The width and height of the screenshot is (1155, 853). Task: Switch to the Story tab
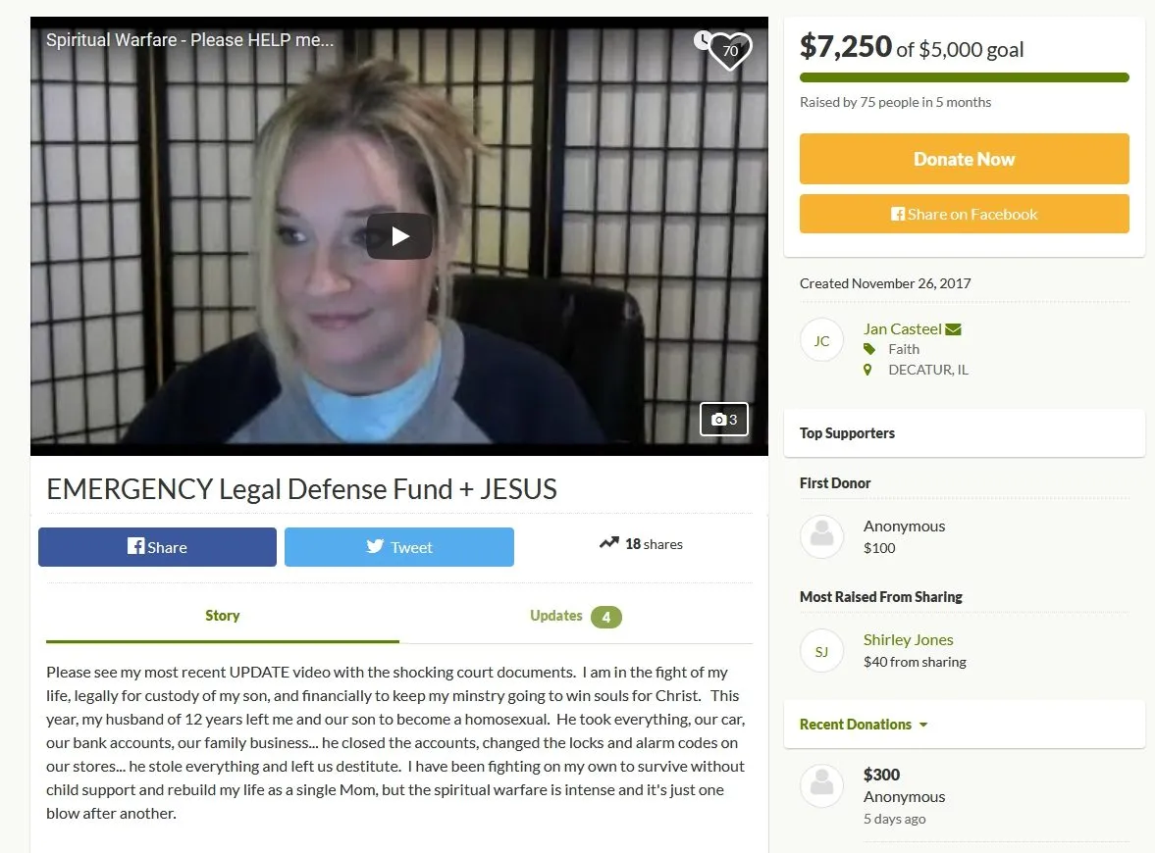coord(223,616)
